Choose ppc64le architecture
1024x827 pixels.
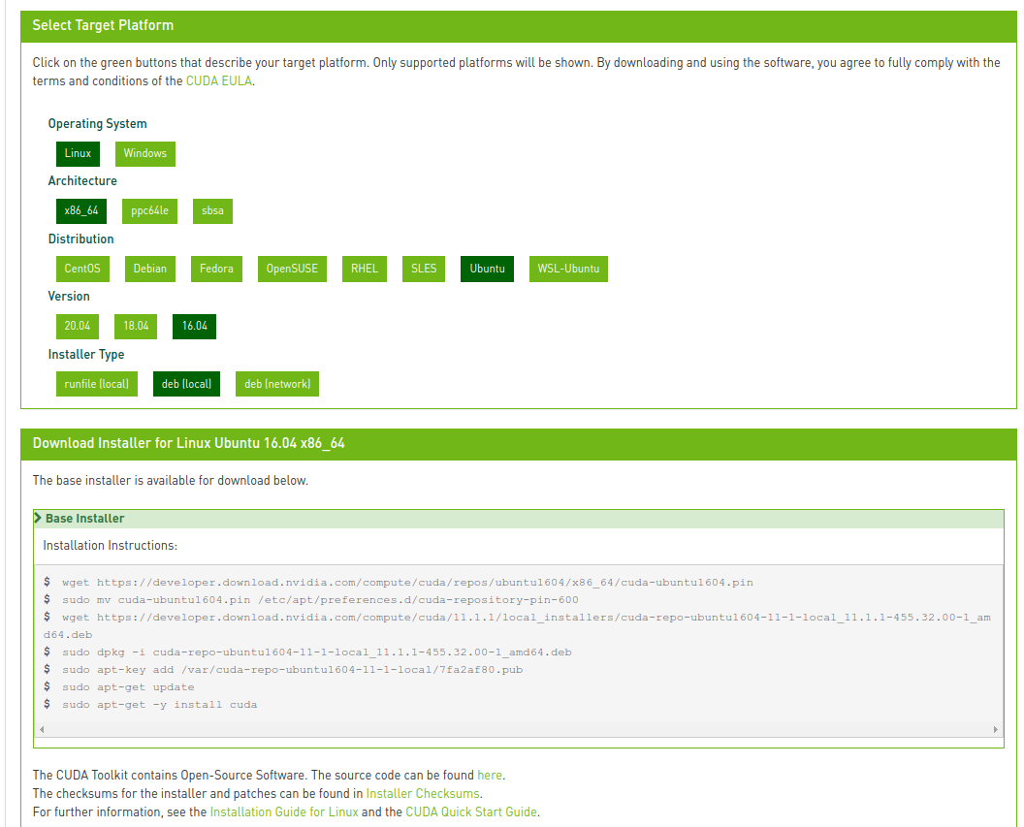[x=149, y=210]
